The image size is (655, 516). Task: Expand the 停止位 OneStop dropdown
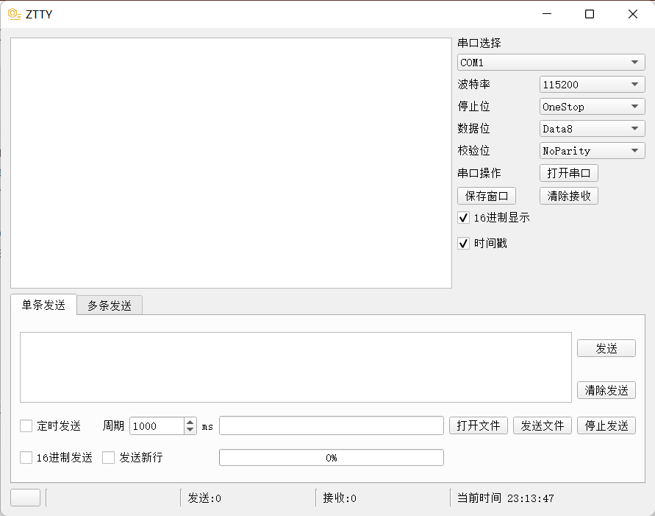[x=591, y=106]
